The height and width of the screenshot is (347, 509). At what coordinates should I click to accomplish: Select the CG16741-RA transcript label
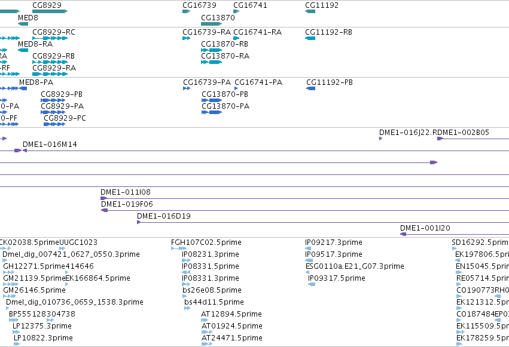pos(258,32)
